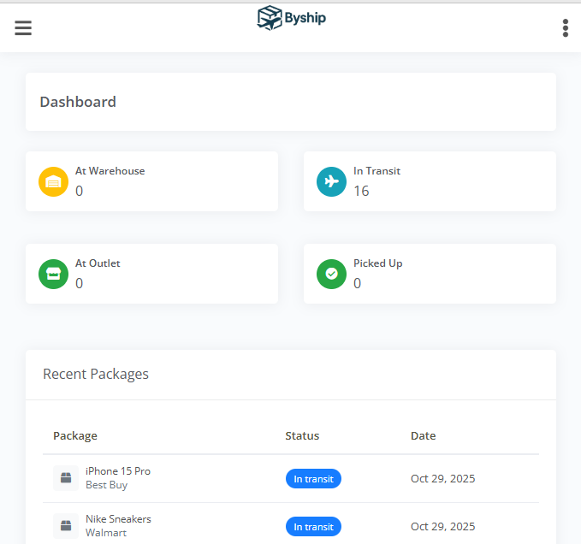Click the green At Outlet store icon
Viewport: 581px width, 544px height.
(53, 274)
